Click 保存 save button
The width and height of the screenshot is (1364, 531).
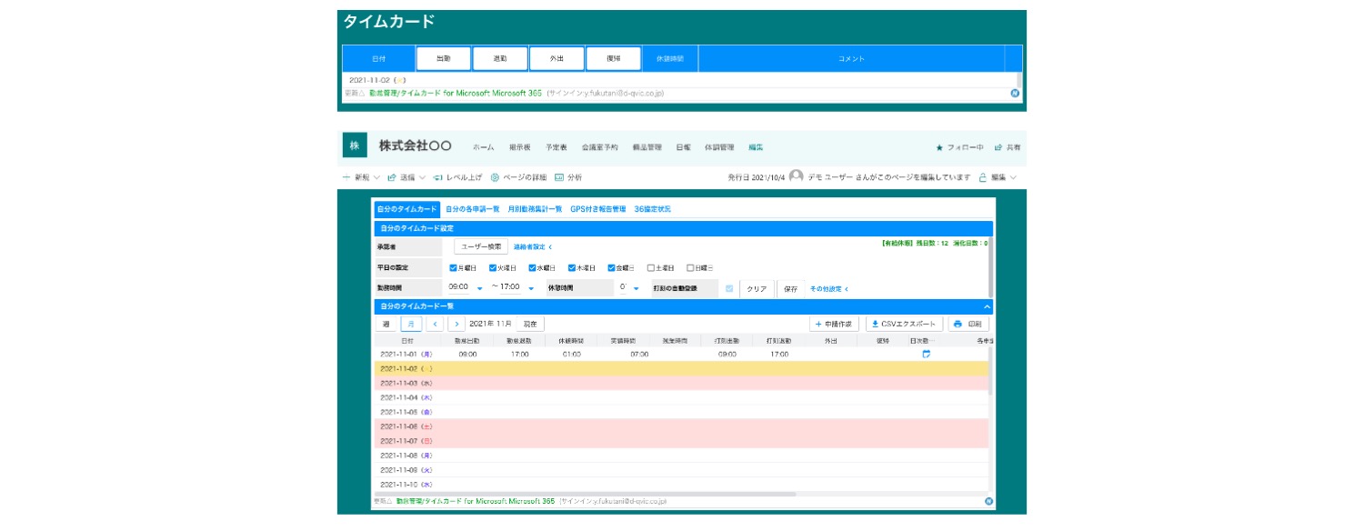pyautogui.click(x=790, y=288)
